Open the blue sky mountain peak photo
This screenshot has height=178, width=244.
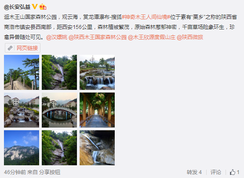coord(22,148)
